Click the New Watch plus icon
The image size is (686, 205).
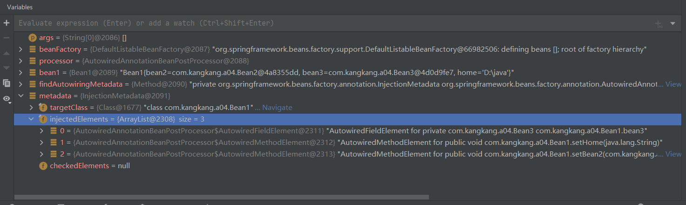pyautogui.click(x=7, y=23)
